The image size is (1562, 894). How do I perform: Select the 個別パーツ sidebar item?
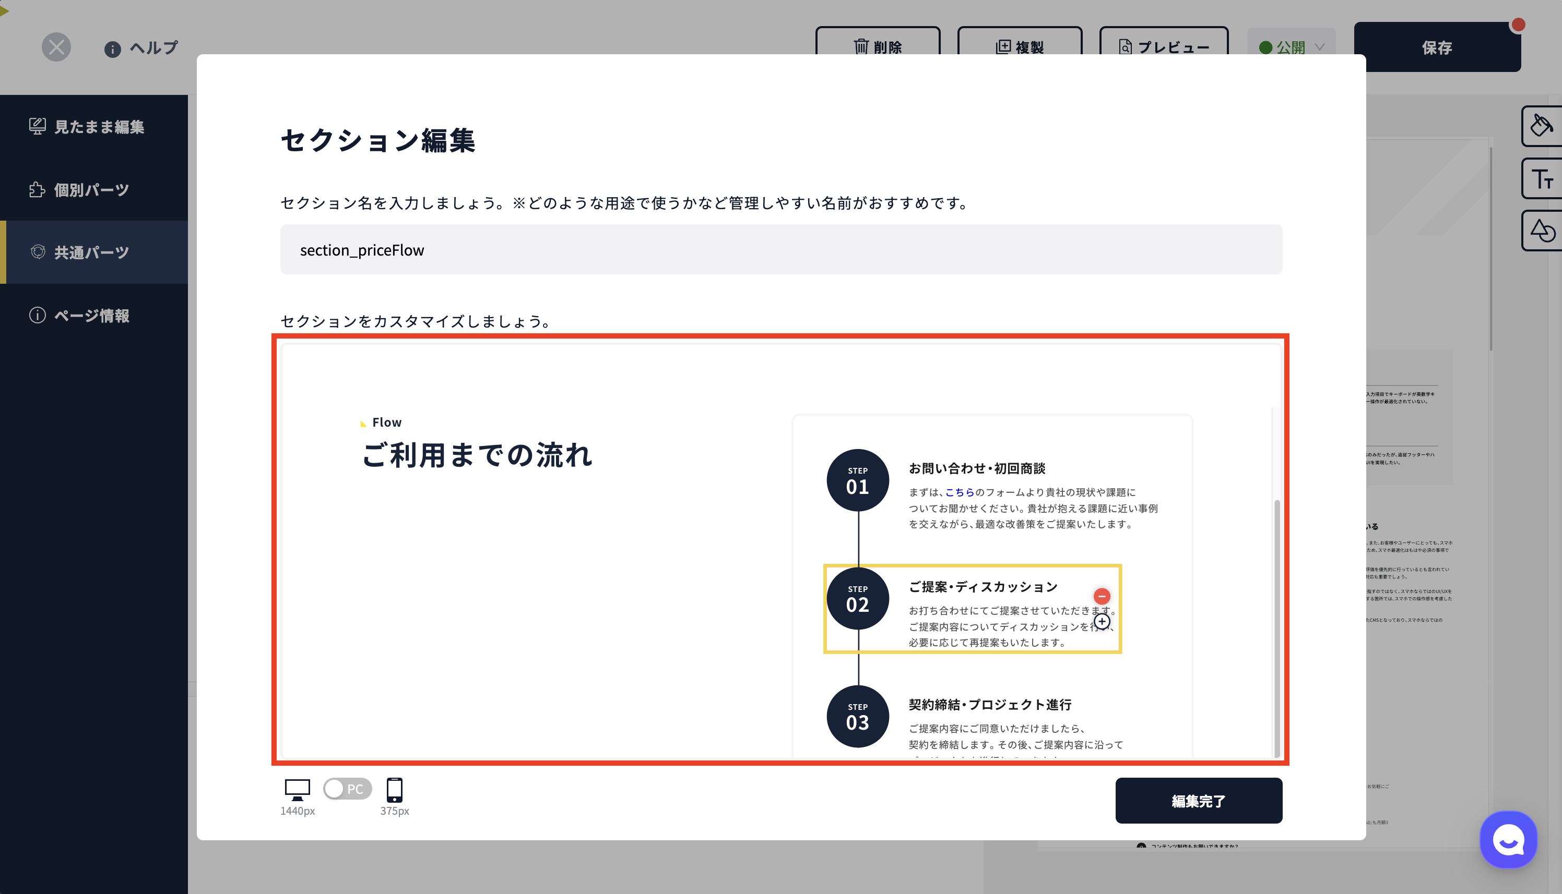[94, 190]
